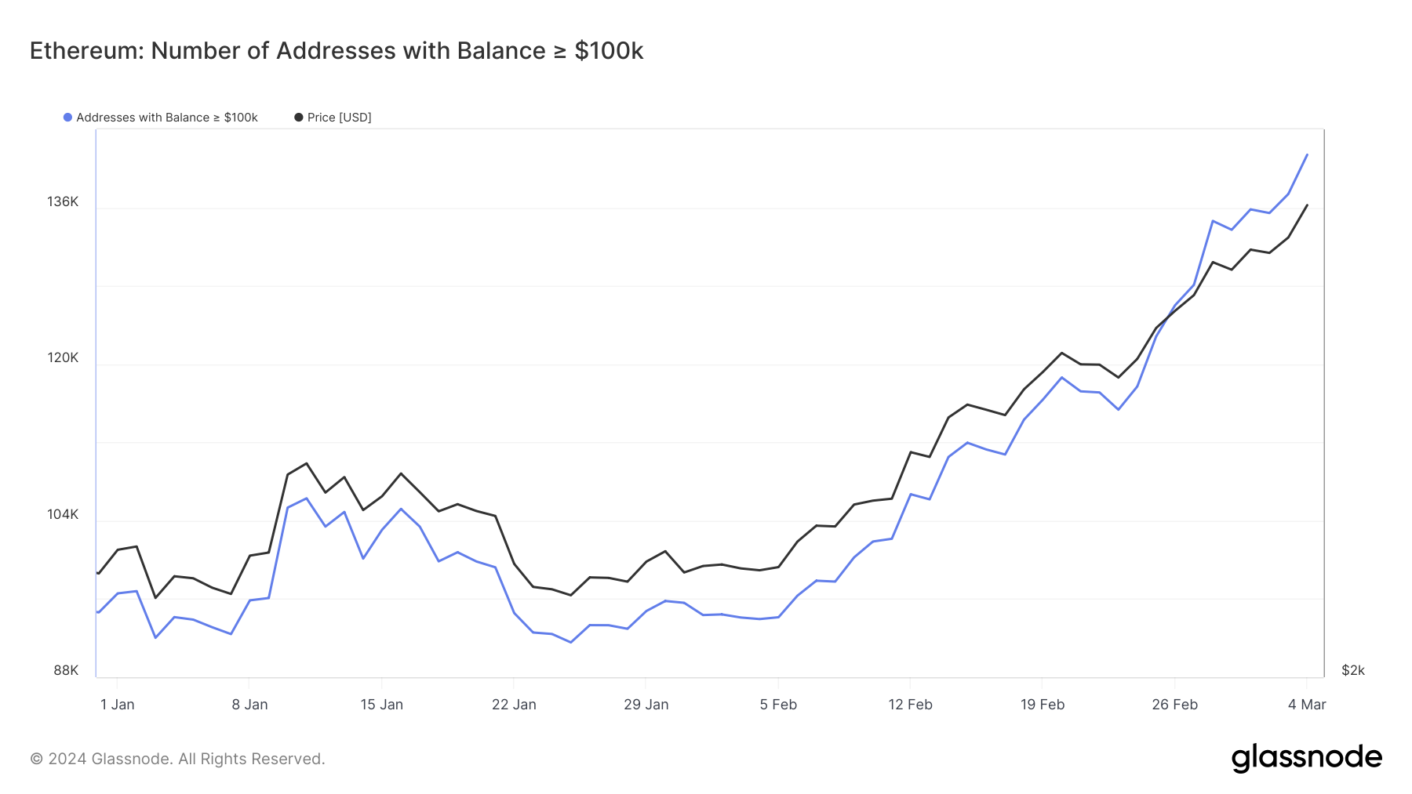The image size is (1412, 794).
Task: Click the $2k price axis label
Action: [x=1353, y=670]
